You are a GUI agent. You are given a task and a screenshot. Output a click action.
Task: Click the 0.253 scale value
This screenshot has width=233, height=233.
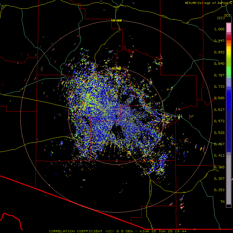click(219, 190)
